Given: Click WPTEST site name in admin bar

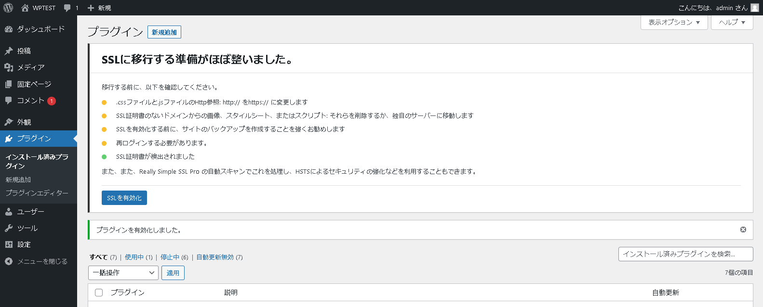Looking at the screenshot, I should click(44, 8).
